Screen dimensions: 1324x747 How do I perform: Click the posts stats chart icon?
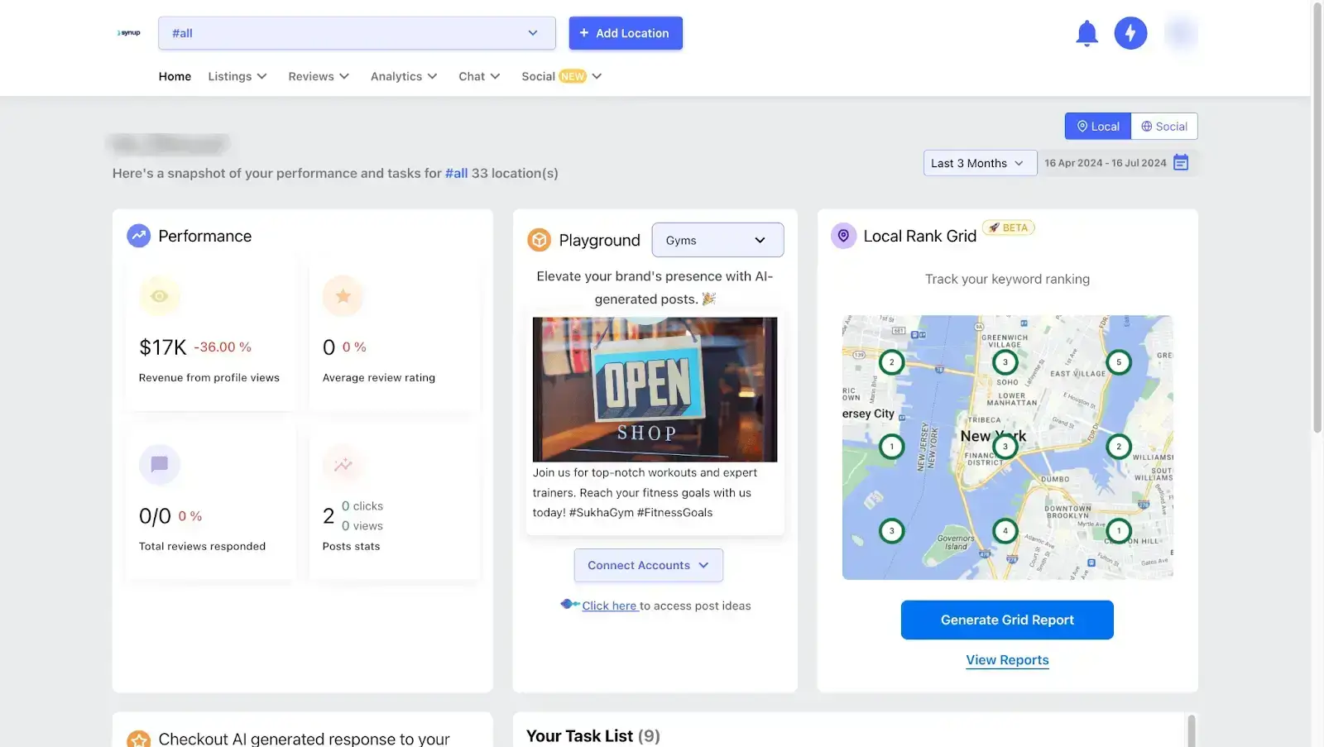(343, 464)
